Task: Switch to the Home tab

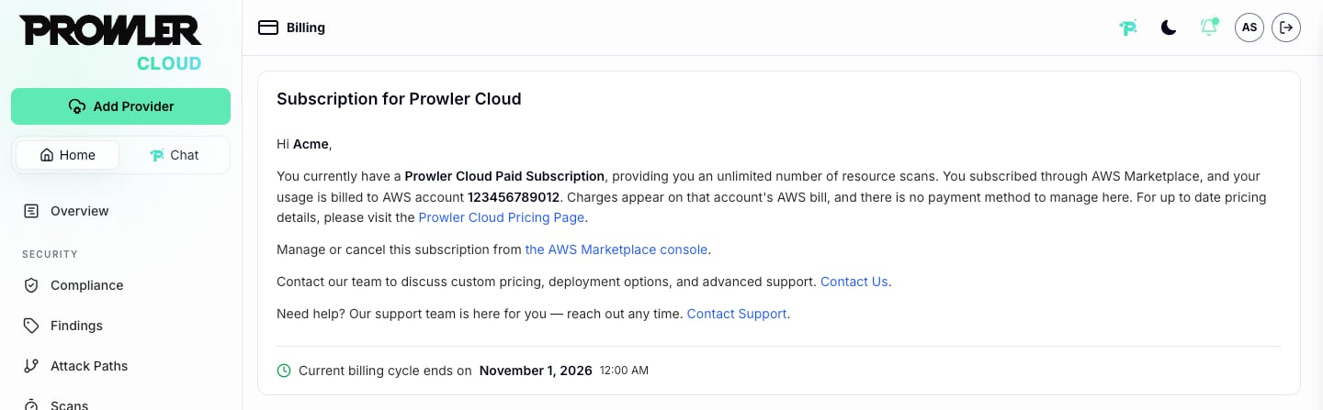Action: 67,155
